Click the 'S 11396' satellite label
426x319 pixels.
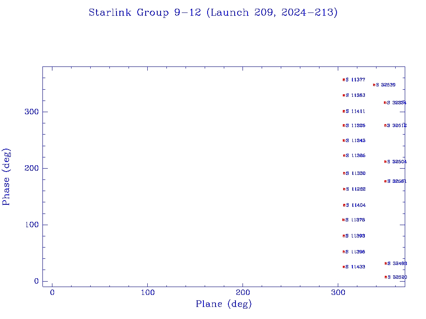[x=355, y=252]
